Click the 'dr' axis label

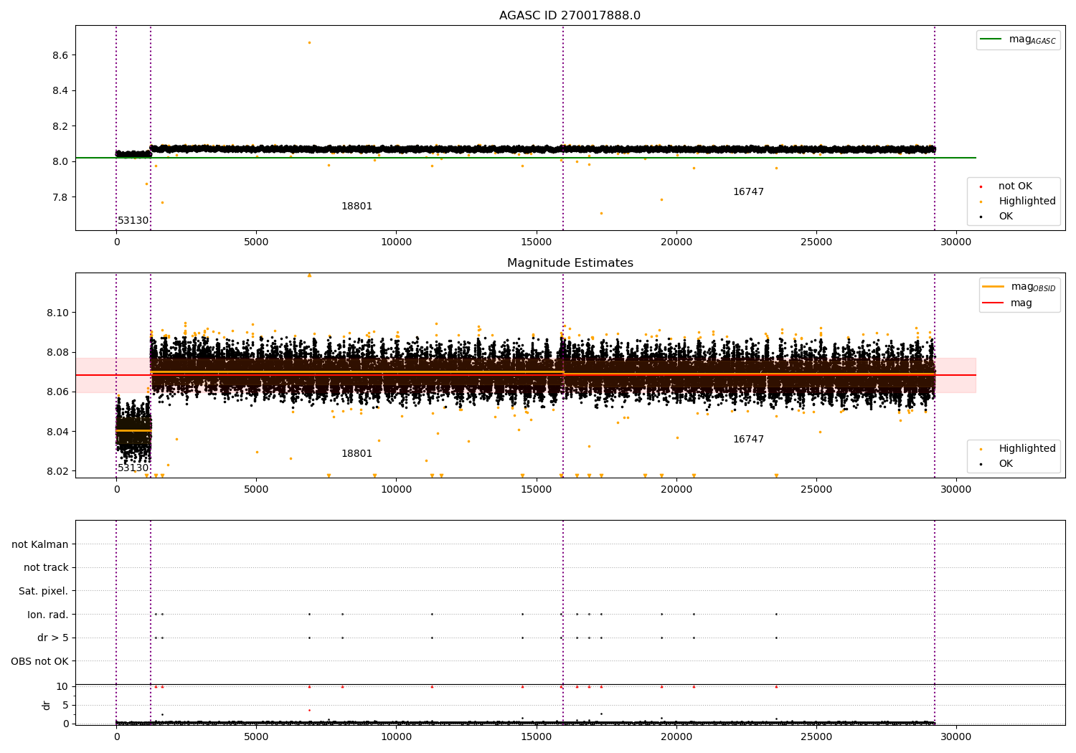[x=47, y=705]
